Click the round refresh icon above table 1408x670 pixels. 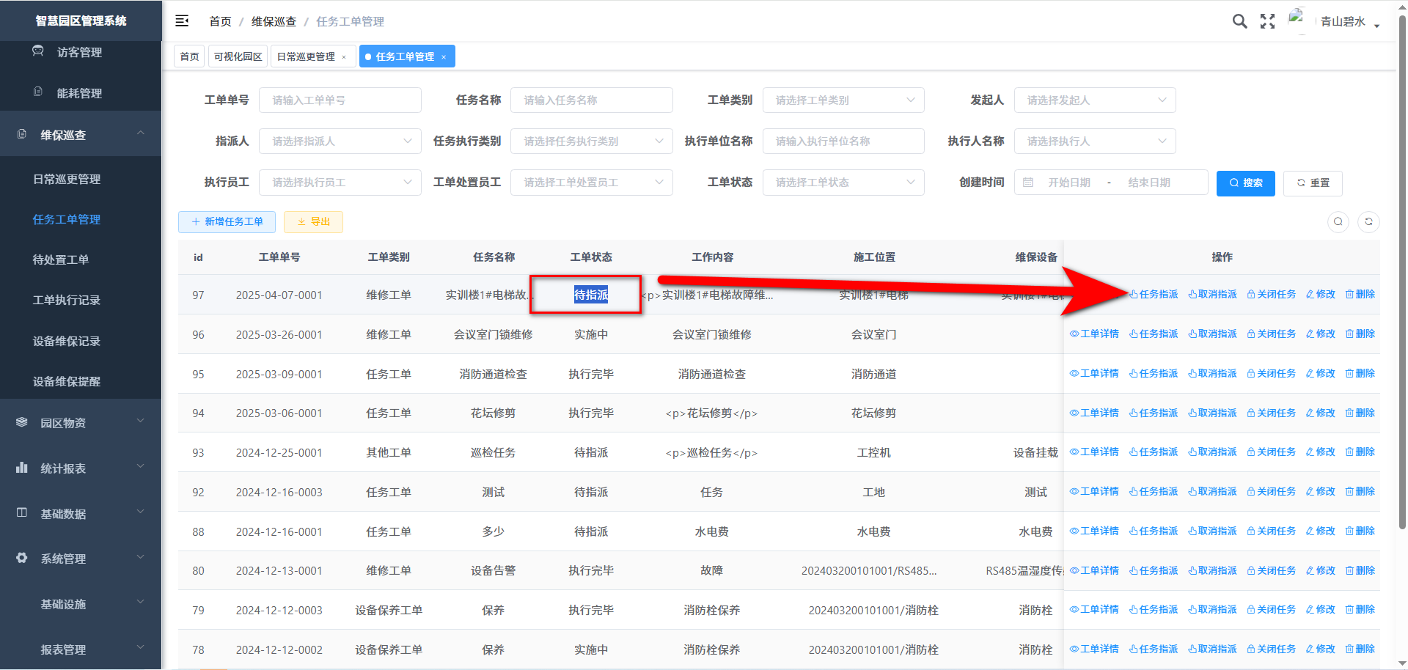tap(1368, 222)
